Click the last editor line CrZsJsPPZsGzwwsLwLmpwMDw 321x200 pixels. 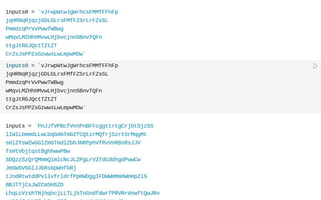click(x=46, y=107)
